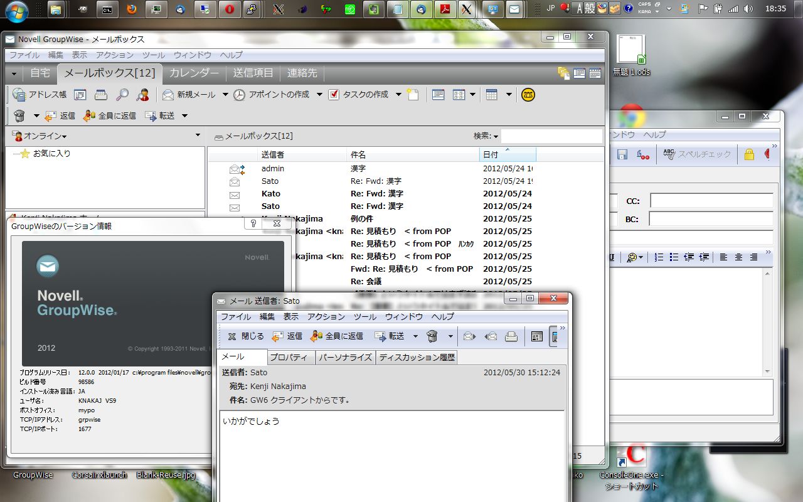The width and height of the screenshot is (803, 502).
Task: Open アクション menu in GroupWise main window
Action: (x=115, y=55)
